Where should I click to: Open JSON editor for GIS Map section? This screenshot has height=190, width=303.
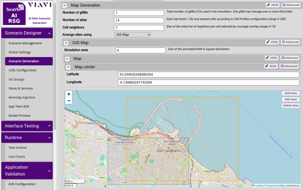272,42
